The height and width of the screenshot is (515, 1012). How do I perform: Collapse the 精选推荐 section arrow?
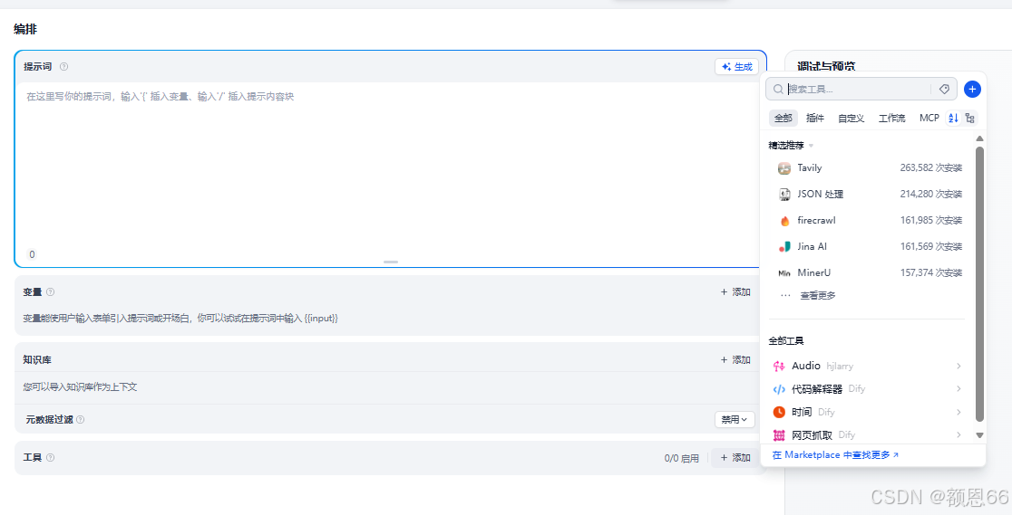click(812, 146)
